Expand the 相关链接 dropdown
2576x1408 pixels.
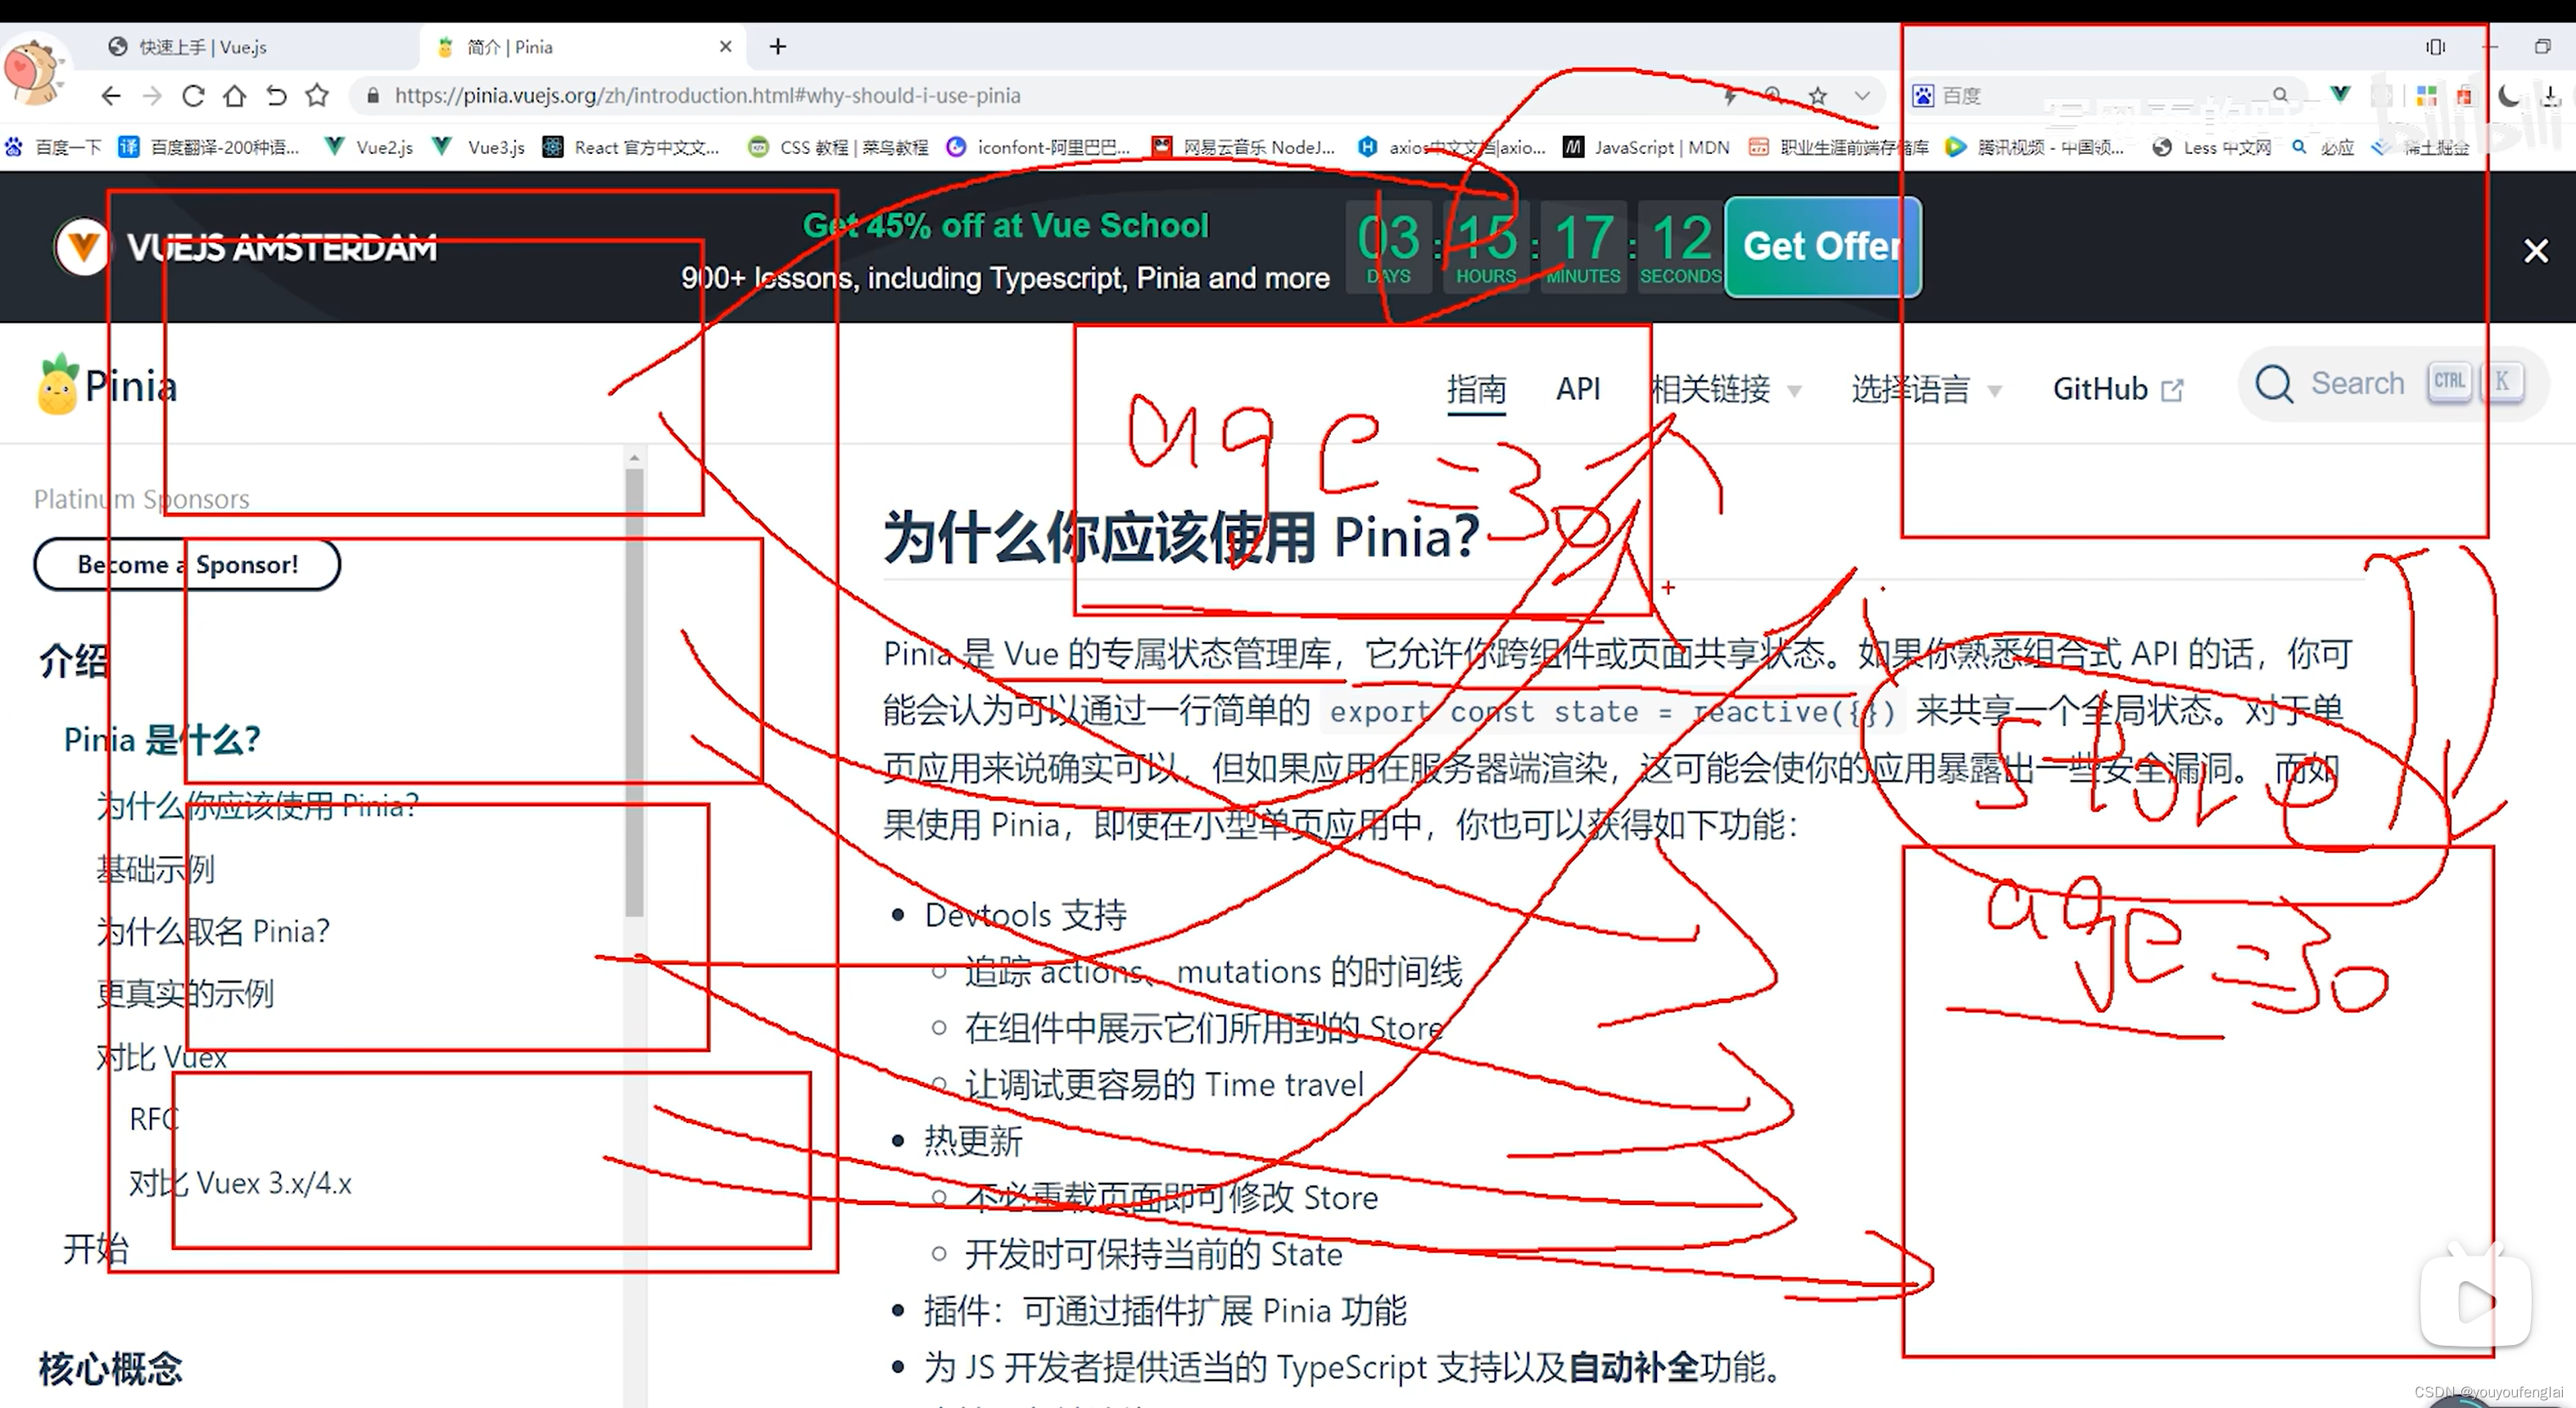(1726, 388)
